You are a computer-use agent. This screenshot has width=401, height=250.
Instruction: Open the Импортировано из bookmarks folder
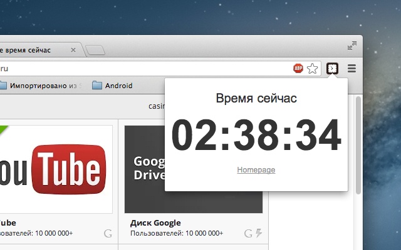40,86
